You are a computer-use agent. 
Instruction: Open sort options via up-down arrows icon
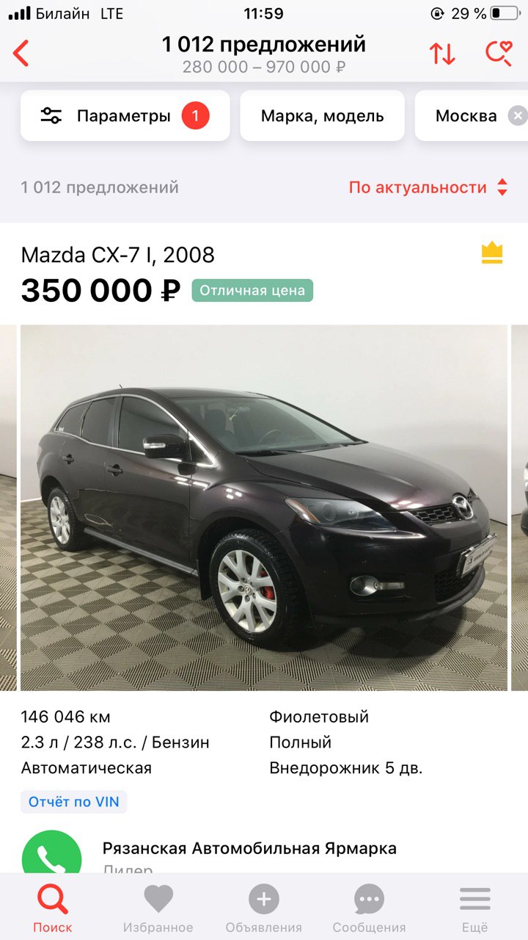click(x=442, y=54)
